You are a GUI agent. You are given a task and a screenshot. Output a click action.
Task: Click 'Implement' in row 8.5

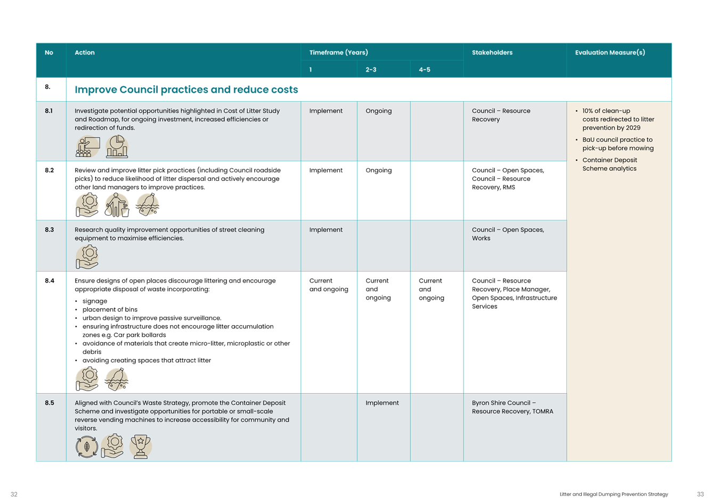pyautogui.click(x=382, y=403)
